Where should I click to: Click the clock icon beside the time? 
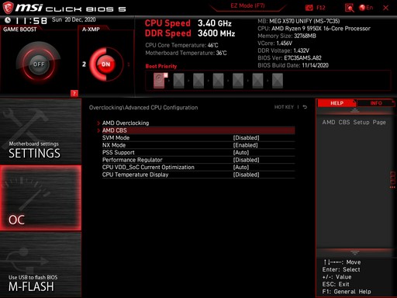pyautogui.click(x=8, y=19)
